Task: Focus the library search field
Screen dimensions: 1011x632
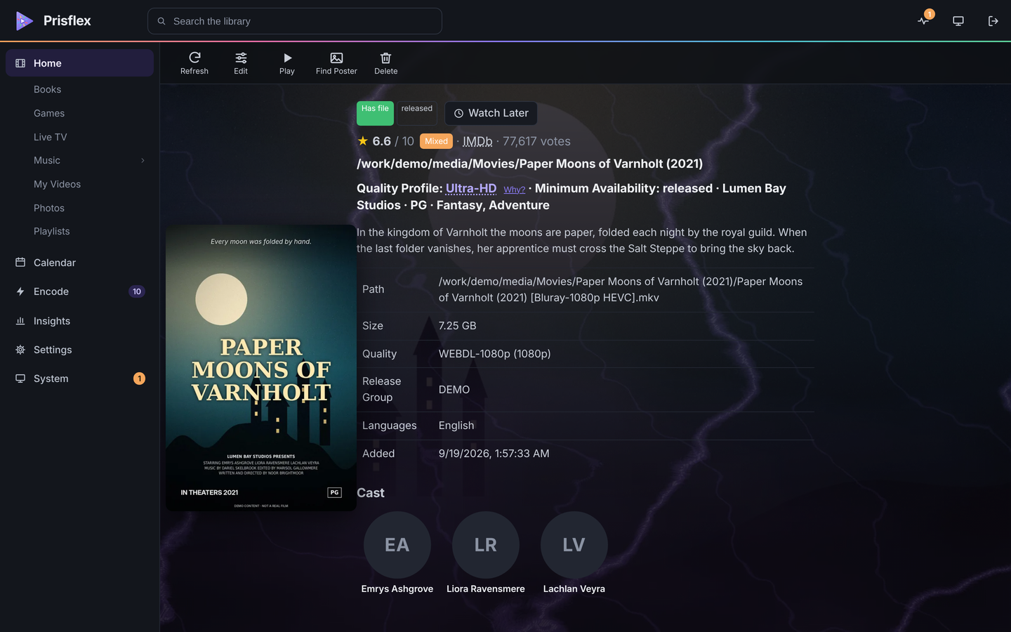Action: coord(295,21)
